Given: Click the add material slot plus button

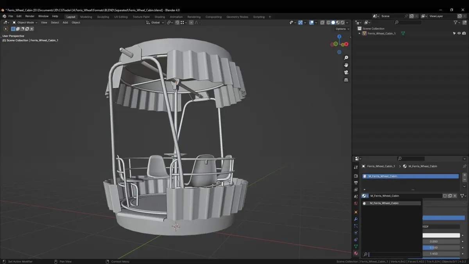Looking at the screenshot, I should click(464, 175).
